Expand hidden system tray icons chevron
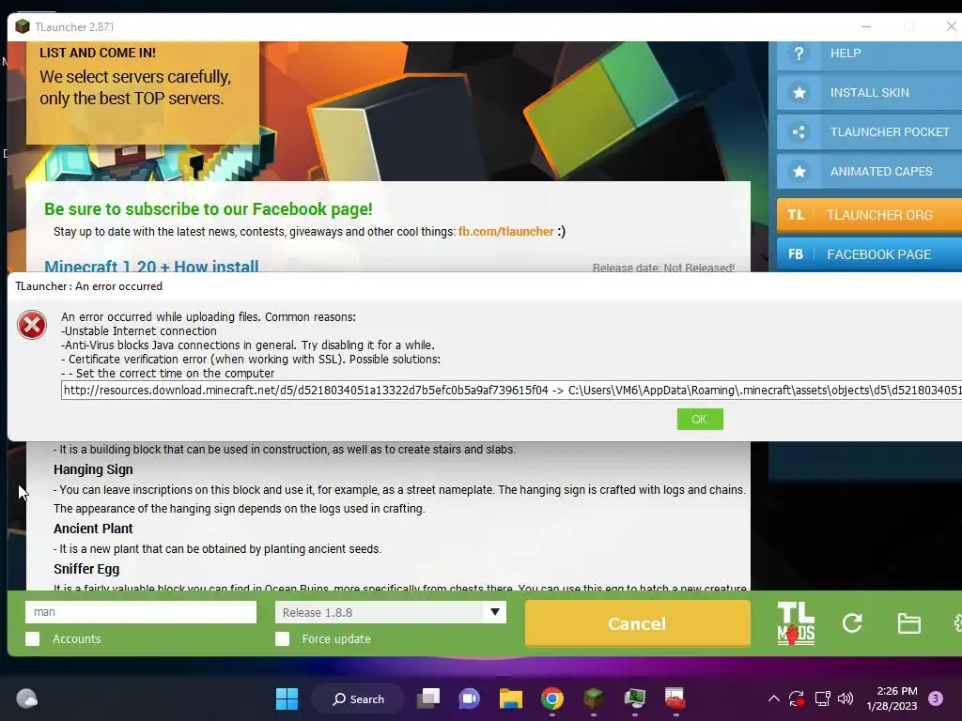The image size is (962, 721). (x=774, y=698)
